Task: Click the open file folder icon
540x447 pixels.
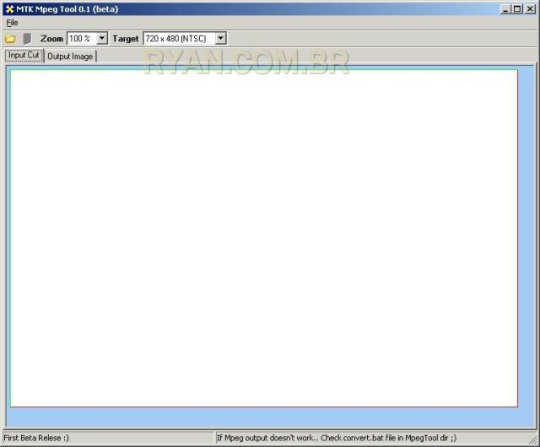Action: coord(10,39)
